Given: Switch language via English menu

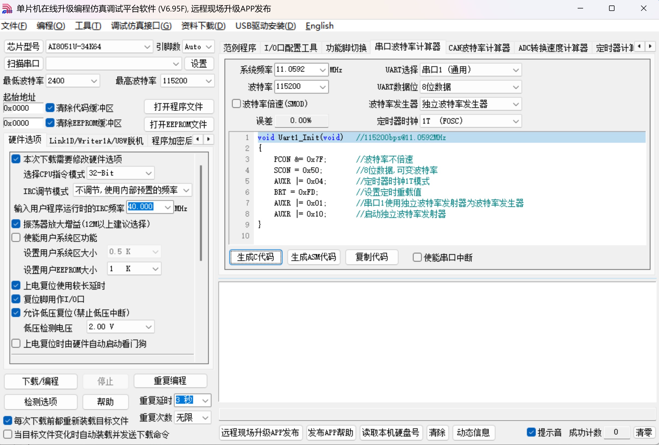Looking at the screenshot, I should 319,26.
